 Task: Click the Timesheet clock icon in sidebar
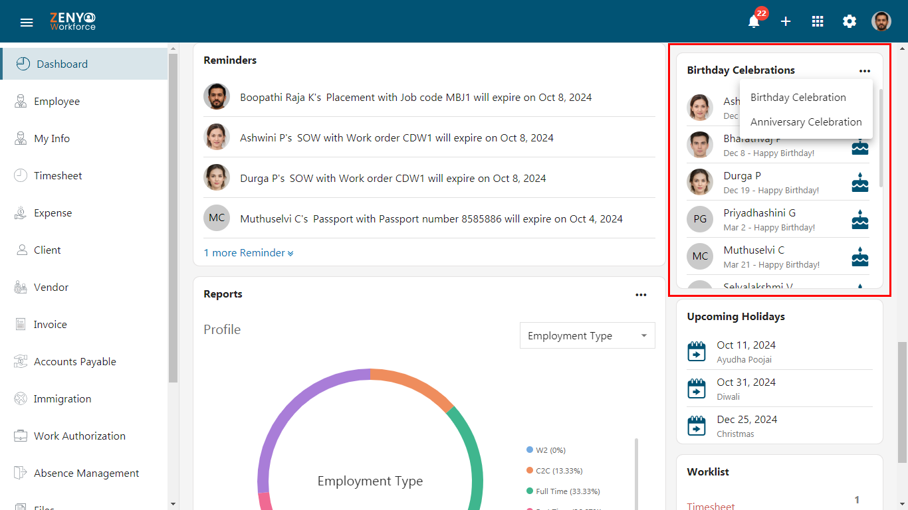tap(21, 175)
